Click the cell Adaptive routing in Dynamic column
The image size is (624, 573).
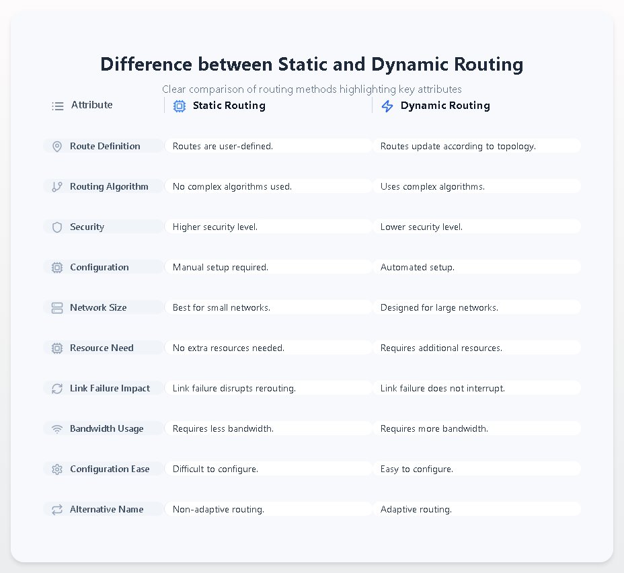coord(477,509)
